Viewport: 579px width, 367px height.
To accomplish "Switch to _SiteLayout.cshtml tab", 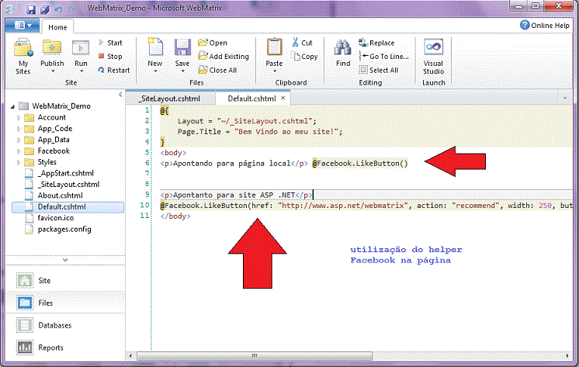I will click(171, 99).
